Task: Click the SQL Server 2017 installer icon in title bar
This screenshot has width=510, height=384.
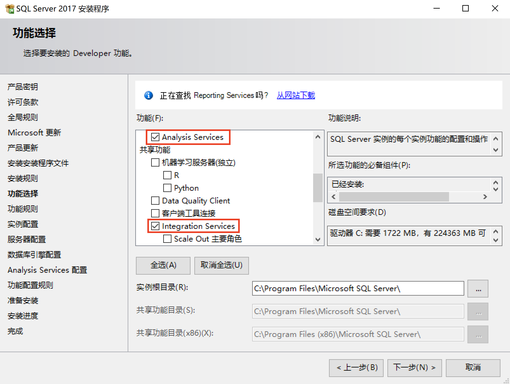Action: coord(10,8)
